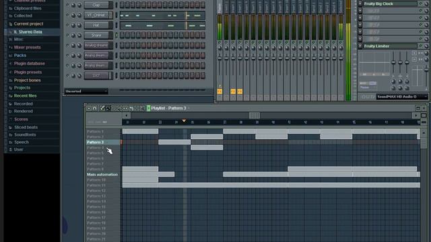The width and height of the screenshot is (431, 242).
Task: Toggle first step of Clap channel
Action: point(122,5)
